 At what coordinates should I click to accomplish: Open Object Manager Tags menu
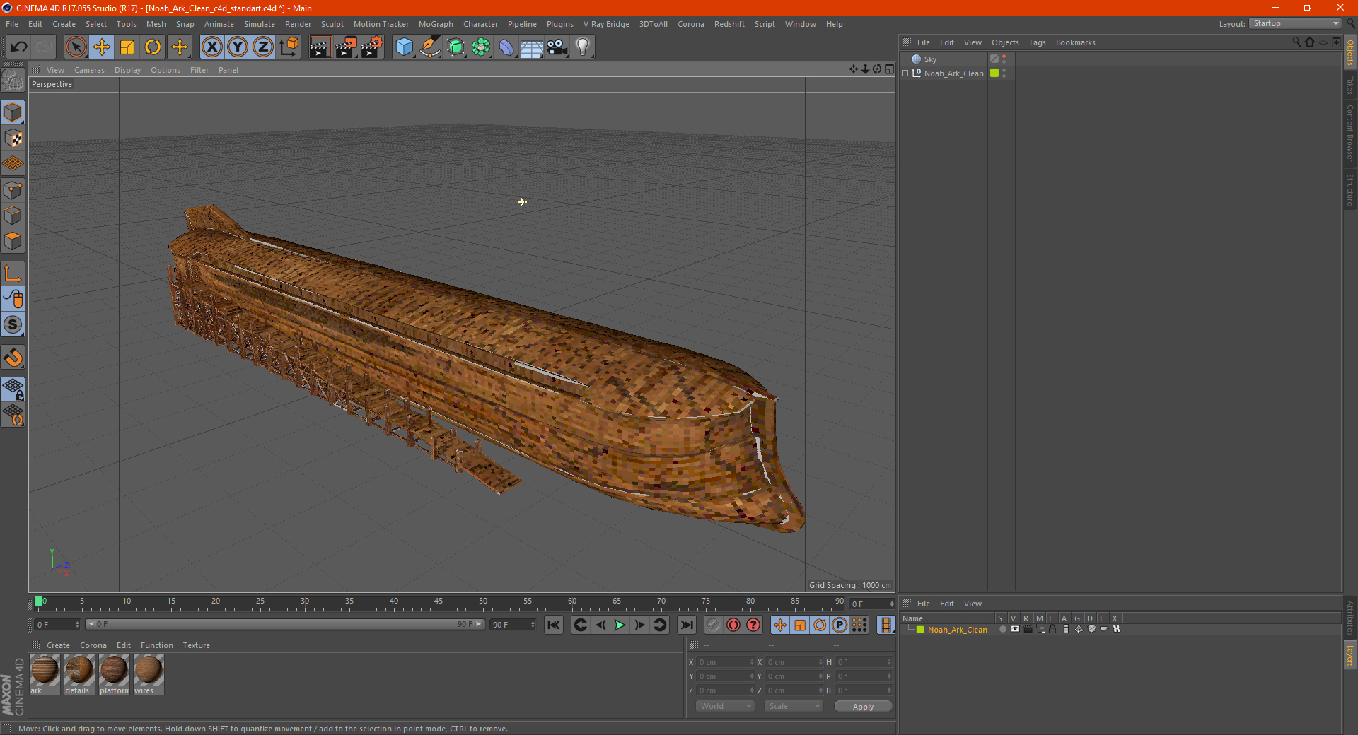tap(1037, 42)
